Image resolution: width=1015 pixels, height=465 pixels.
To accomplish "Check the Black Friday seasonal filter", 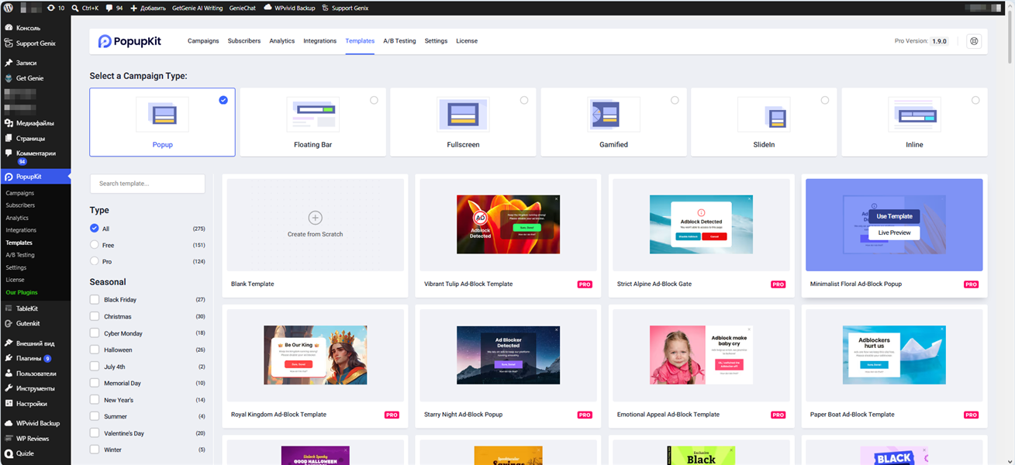I will pos(95,299).
